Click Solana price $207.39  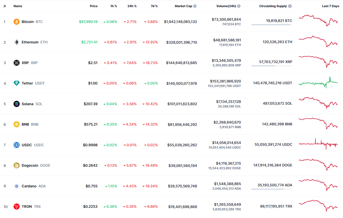(91, 104)
